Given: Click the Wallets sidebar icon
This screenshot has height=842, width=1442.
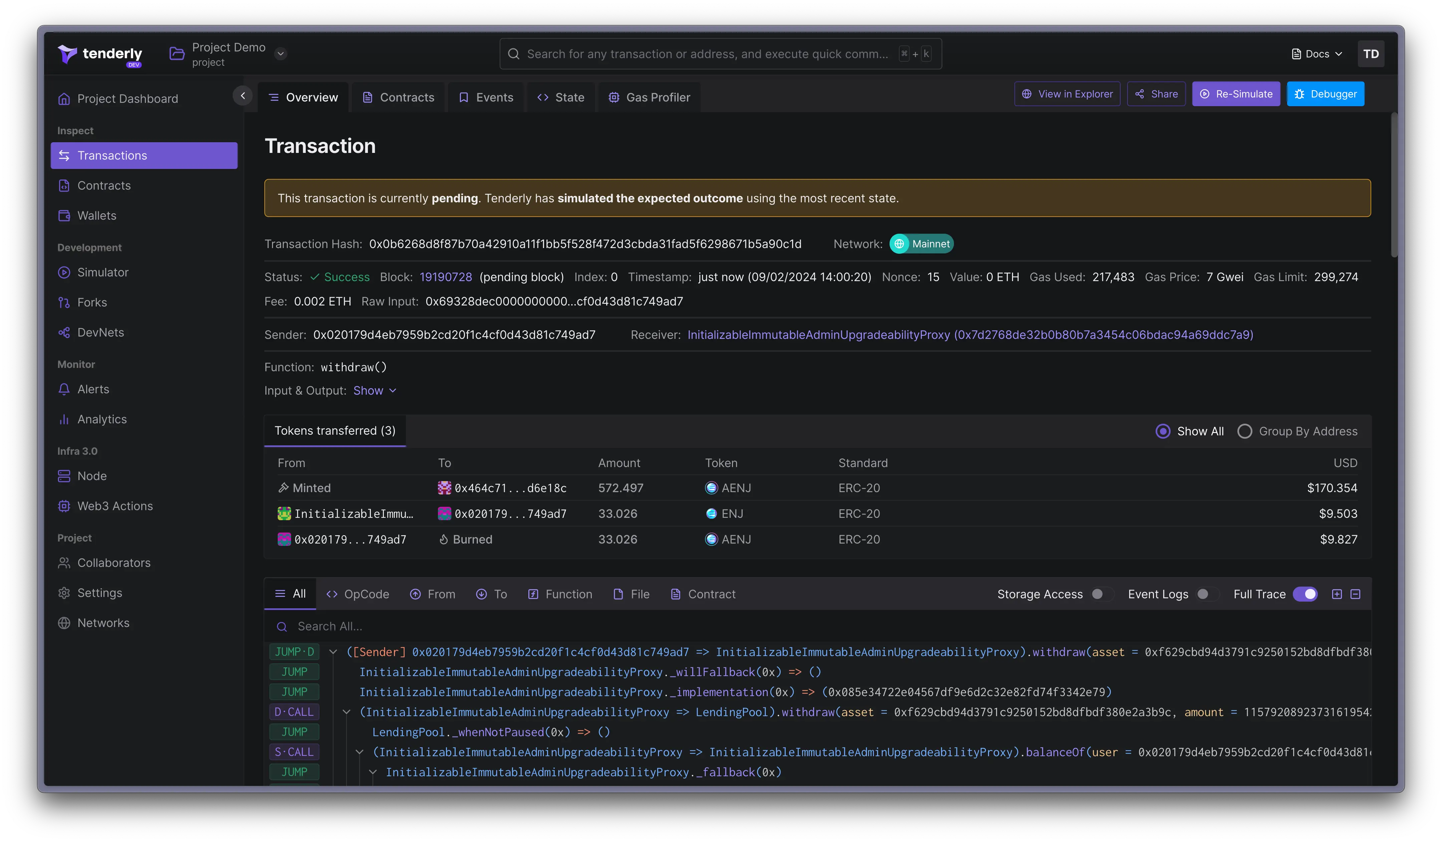Looking at the screenshot, I should (x=64, y=216).
